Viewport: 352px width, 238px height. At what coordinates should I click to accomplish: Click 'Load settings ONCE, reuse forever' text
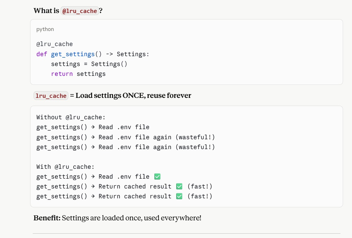tap(133, 96)
